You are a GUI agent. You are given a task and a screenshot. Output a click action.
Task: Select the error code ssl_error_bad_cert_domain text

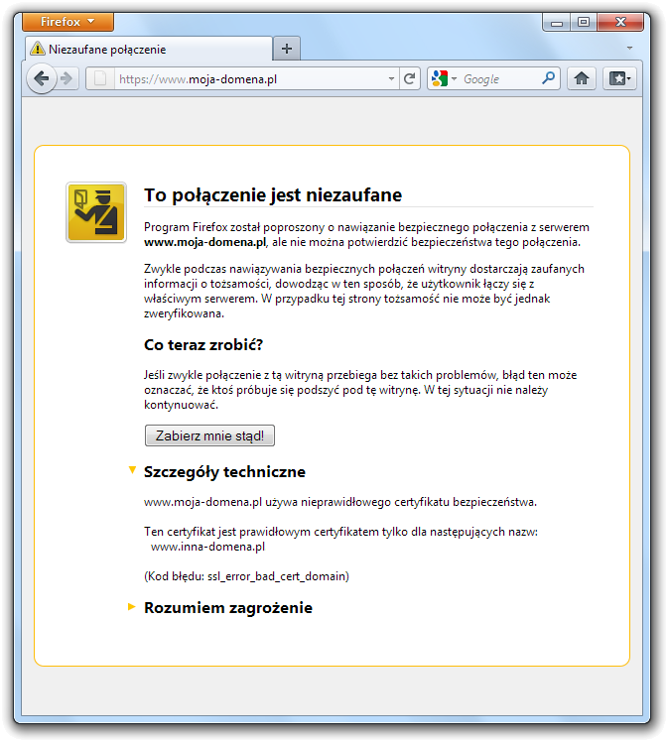(277, 576)
